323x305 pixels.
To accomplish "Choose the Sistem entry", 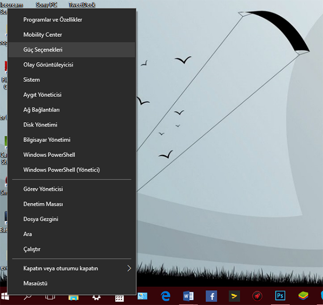I will pyautogui.click(x=72, y=80).
